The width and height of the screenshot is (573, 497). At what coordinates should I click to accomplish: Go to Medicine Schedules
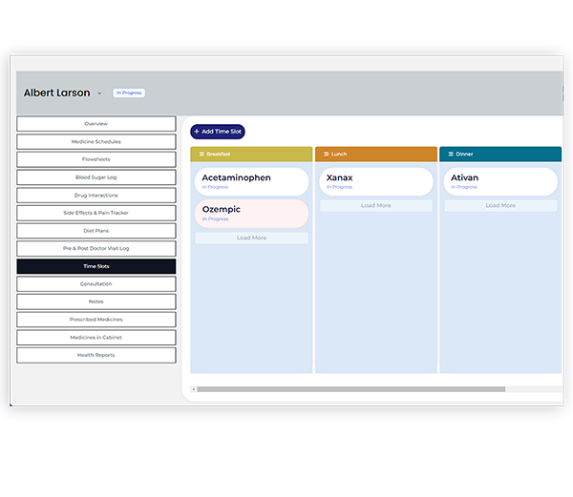[96, 142]
